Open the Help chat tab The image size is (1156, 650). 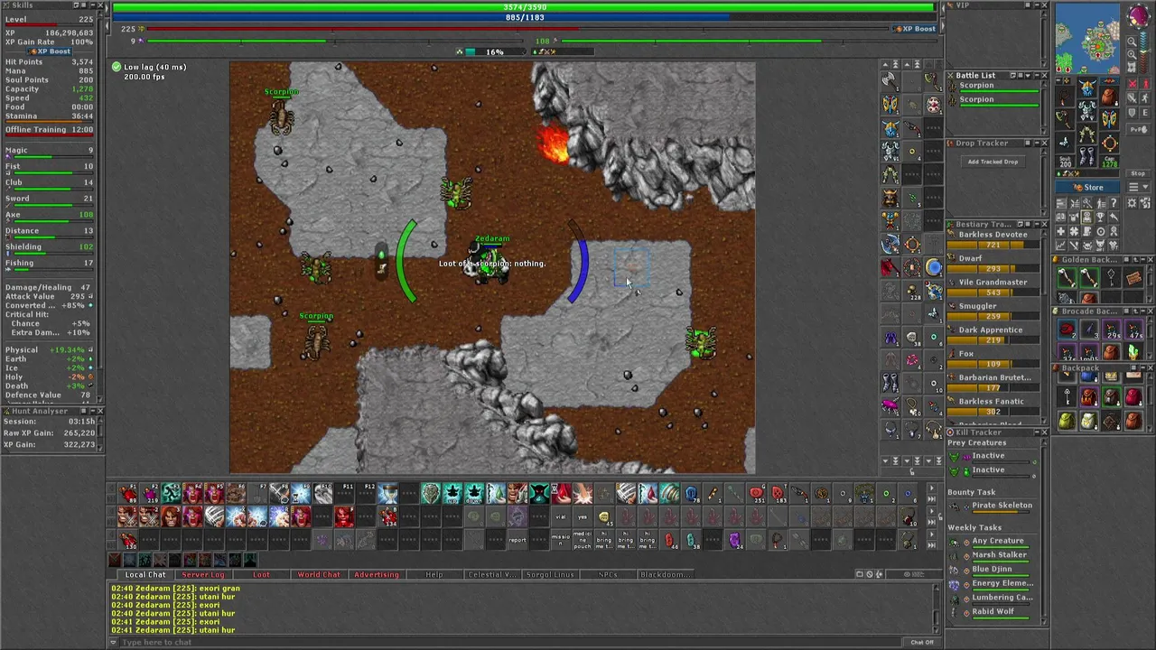(434, 574)
